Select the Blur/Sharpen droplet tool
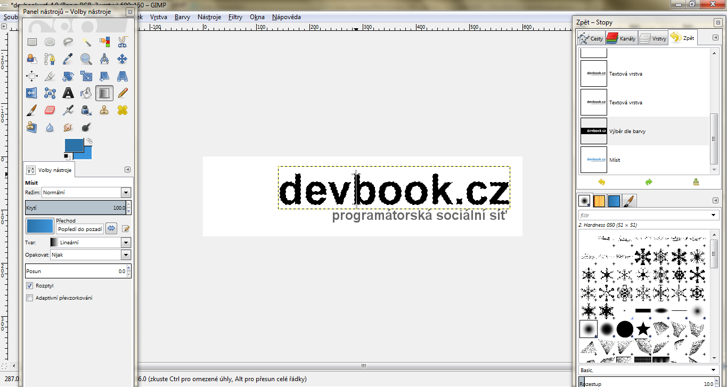727x387 pixels. click(50, 127)
